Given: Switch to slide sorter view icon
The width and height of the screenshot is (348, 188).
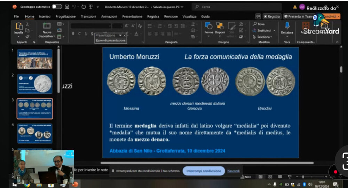Looking at the screenshot, I should (270, 177).
